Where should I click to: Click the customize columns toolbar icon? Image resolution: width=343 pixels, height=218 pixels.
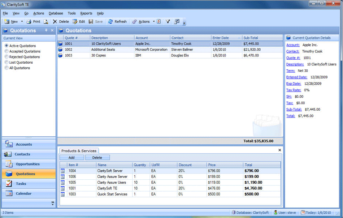[x=177, y=21]
